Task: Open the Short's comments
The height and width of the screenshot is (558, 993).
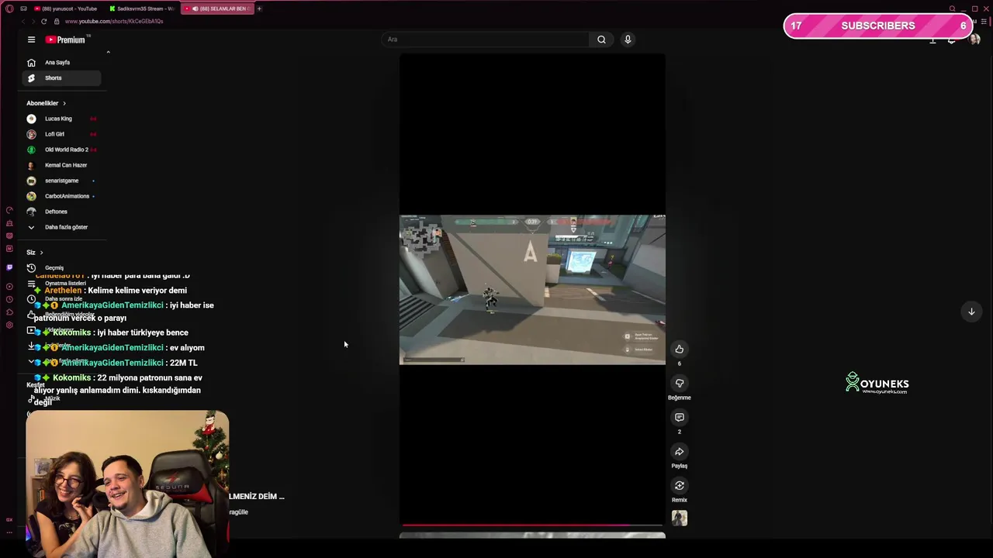Action: [x=679, y=417]
